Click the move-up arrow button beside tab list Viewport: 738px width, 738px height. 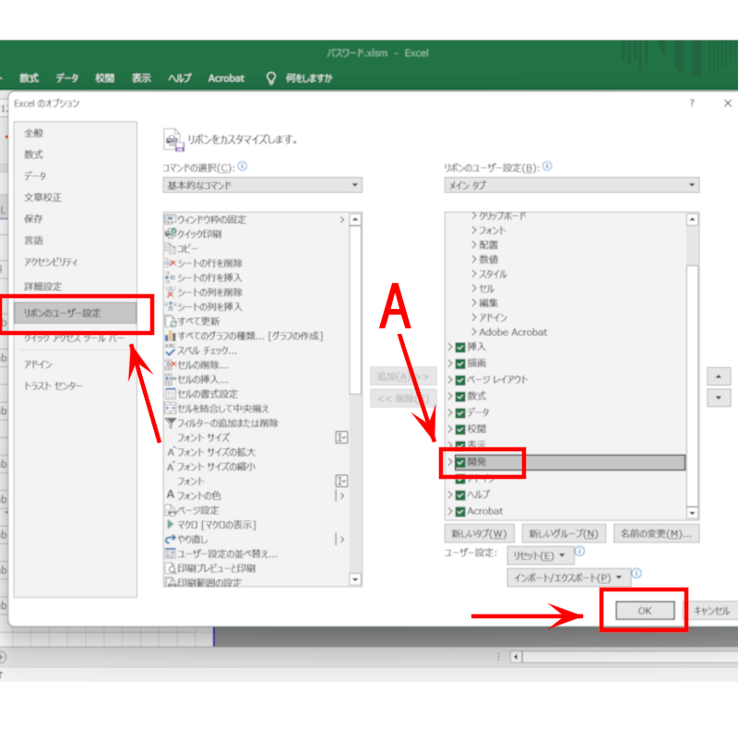(x=719, y=377)
